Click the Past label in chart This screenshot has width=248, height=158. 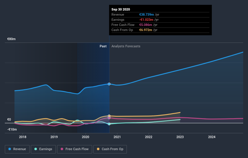pyautogui.click(x=103, y=46)
